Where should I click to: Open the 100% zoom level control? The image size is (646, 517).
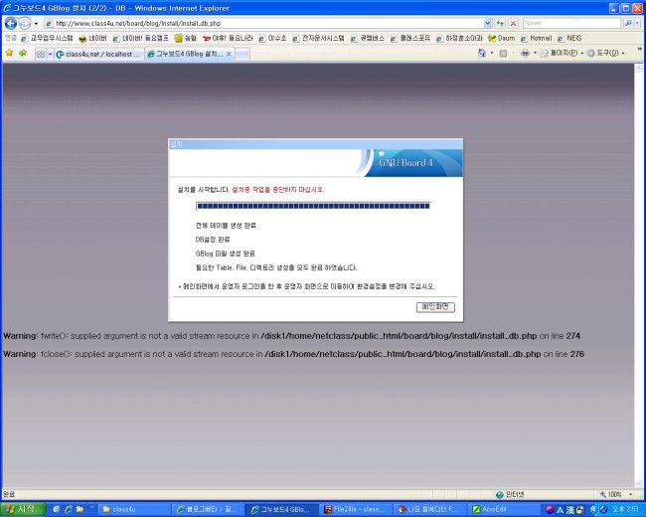[x=611, y=494]
